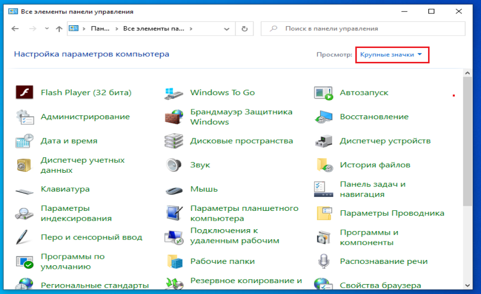Click the Windows To Go label
This screenshot has height=294, width=481.
pyautogui.click(x=222, y=93)
